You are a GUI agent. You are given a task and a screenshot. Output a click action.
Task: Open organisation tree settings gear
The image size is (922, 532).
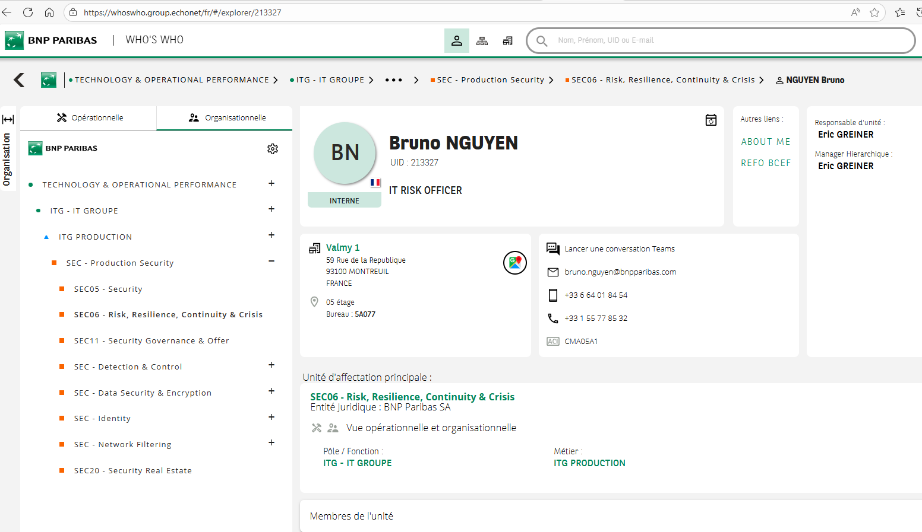(273, 149)
